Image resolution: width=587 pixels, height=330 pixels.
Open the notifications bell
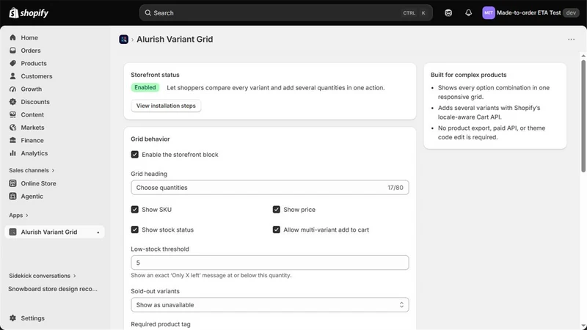468,12
